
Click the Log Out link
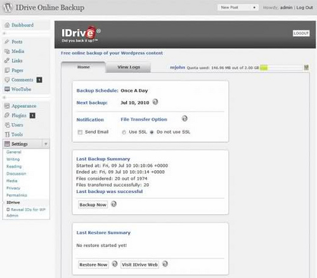coord(304,8)
